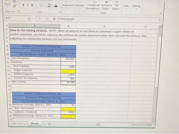Screen dimensions: 179x134
Task: Select yellow Retained Earnings March 31 cell
Action: pos(68,116)
